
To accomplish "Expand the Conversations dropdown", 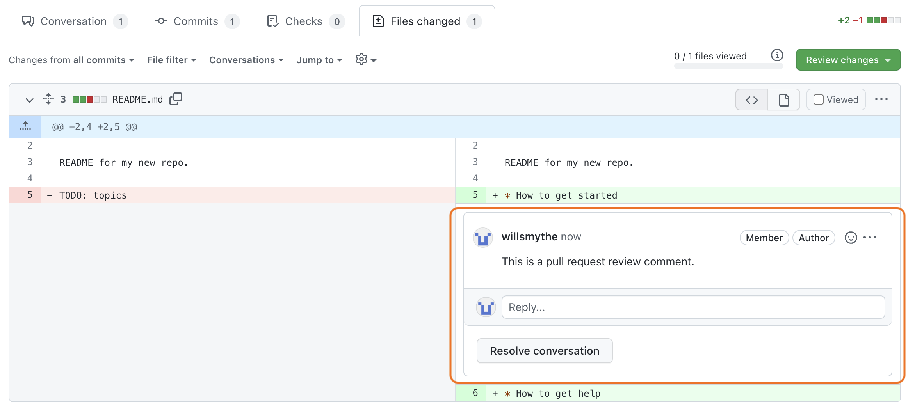I will pyautogui.click(x=246, y=60).
